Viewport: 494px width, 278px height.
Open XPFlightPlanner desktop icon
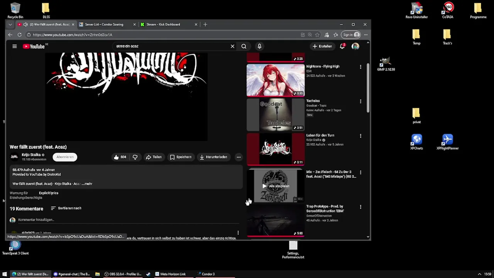point(447,142)
